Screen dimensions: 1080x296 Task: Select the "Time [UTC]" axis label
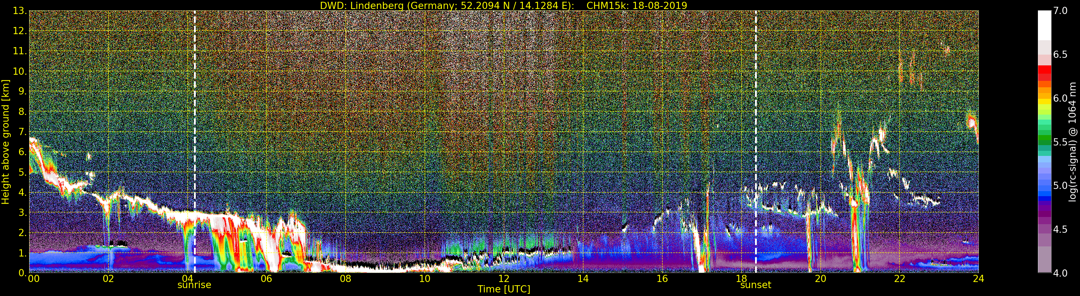(x=504, y=289)
